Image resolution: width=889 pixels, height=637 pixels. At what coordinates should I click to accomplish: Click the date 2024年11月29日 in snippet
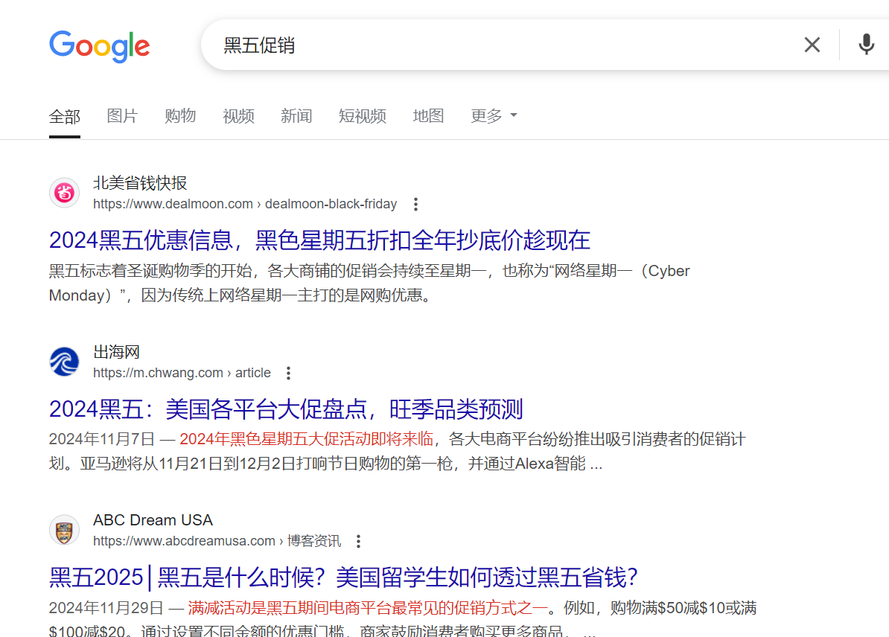click(x=106, y=608)
